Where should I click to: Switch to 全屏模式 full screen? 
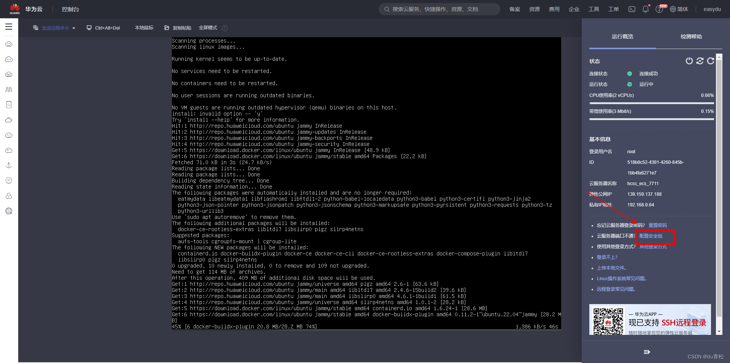pos(208,28)
